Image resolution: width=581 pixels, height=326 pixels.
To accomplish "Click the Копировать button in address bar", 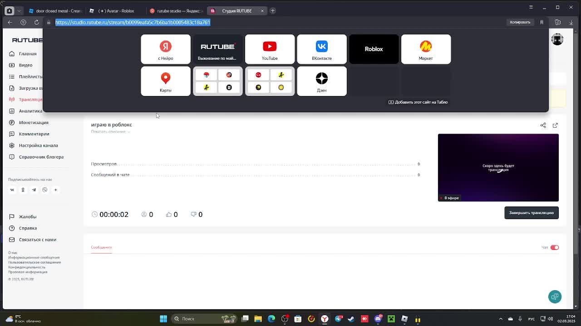I will point(520,22).
